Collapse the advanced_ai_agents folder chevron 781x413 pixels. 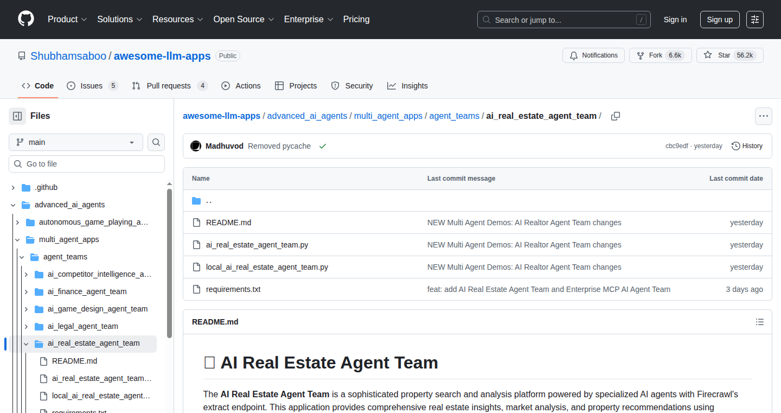[13, 205]
